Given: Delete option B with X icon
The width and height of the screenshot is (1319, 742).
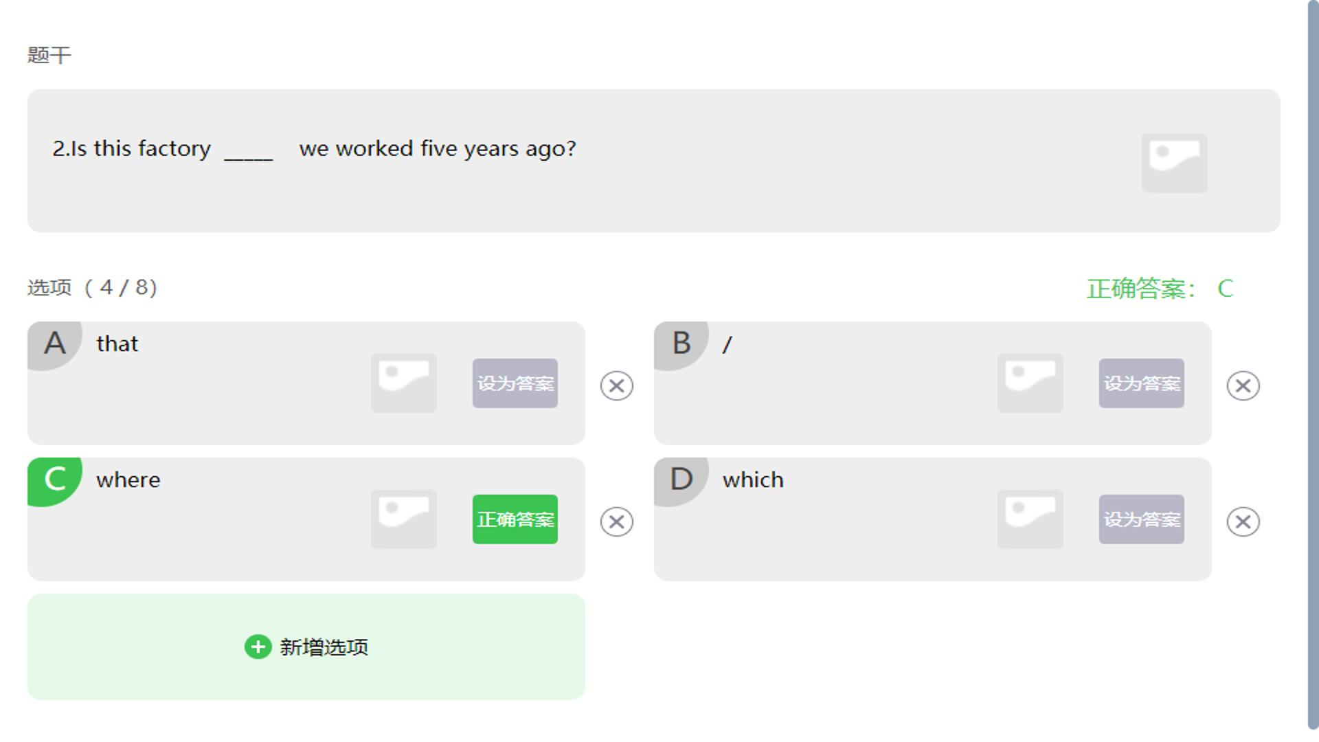Looking at the screenshot, I should 1243,385.
